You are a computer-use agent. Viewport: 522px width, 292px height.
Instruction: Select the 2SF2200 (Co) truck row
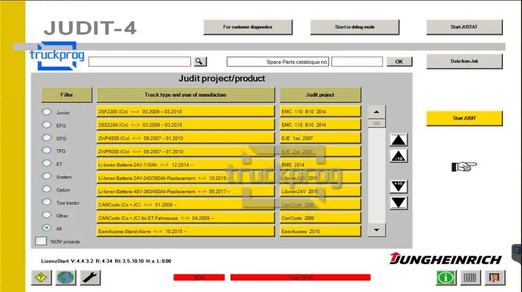click(x=186, y=111)
